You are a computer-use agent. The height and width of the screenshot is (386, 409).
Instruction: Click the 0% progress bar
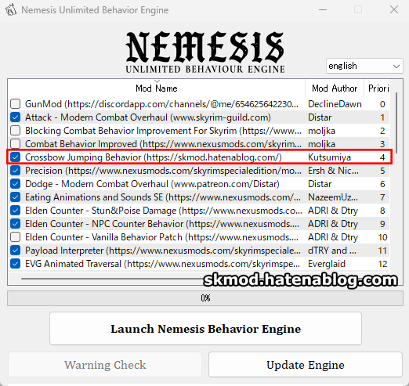click(x=205, y=298)
